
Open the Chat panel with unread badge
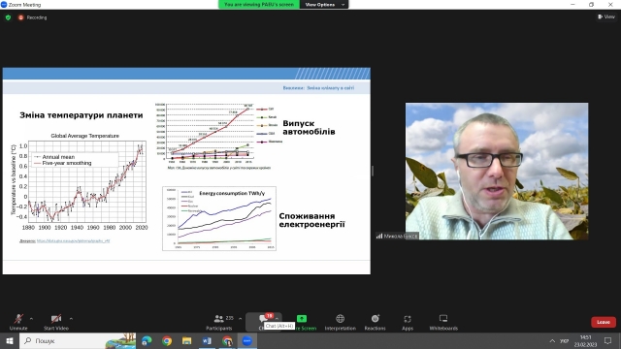[x=263, y=321]
